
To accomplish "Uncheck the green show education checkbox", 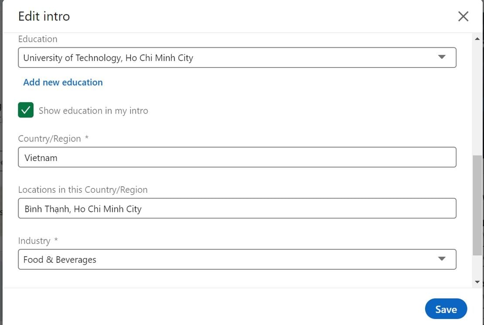I will pyautogui.click(x=26, y=110).
